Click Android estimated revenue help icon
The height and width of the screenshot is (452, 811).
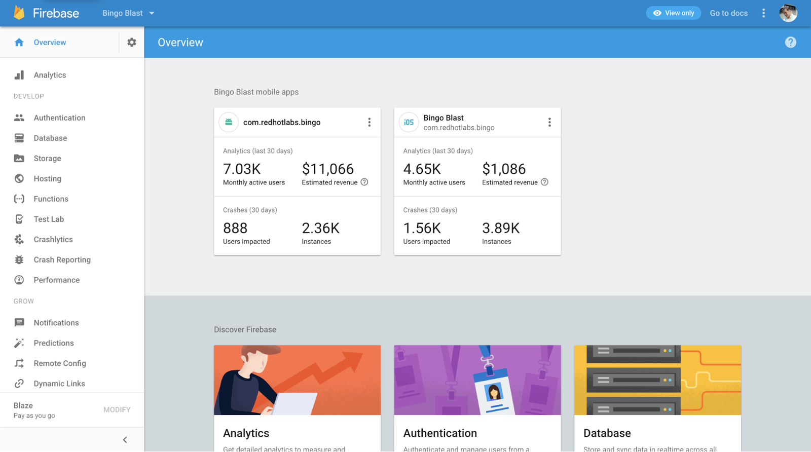[x=364, y=182]
